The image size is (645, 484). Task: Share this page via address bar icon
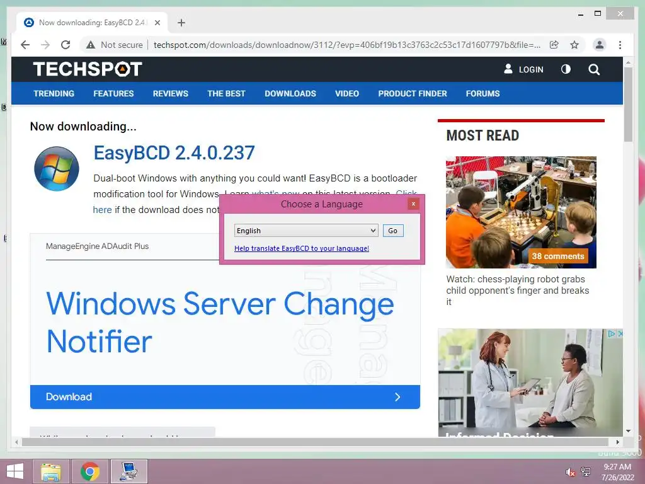(554, 45)
